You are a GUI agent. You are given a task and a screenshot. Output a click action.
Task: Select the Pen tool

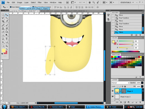(x=3, y=39)
